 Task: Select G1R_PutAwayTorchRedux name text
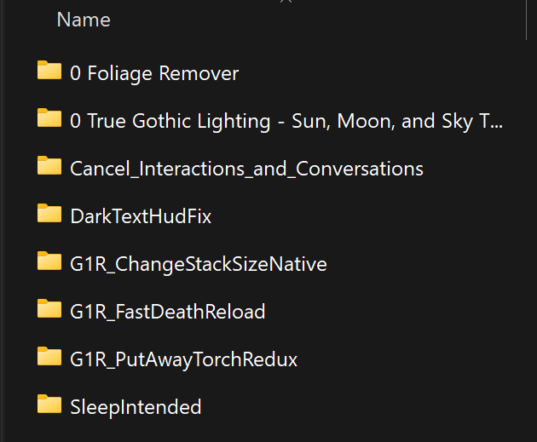coord(183,360)
